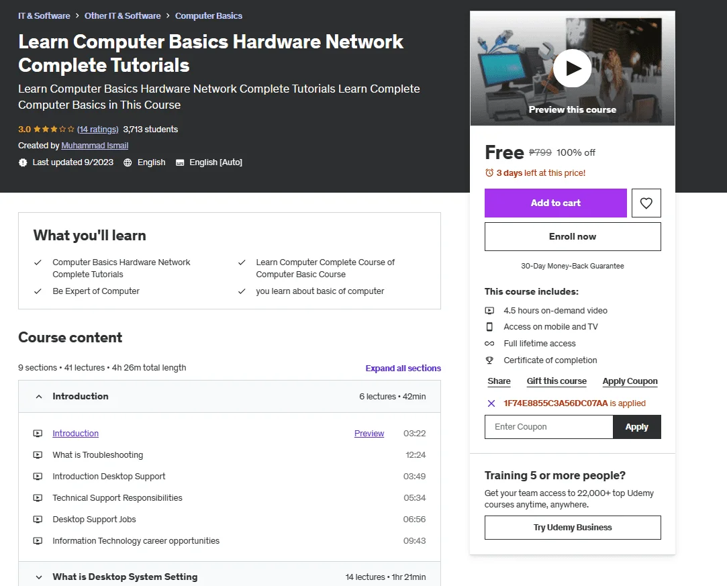Screen dimensions: 727x586
Task: Click 4.5 hours on-demand video text
Action: (555, 311)
